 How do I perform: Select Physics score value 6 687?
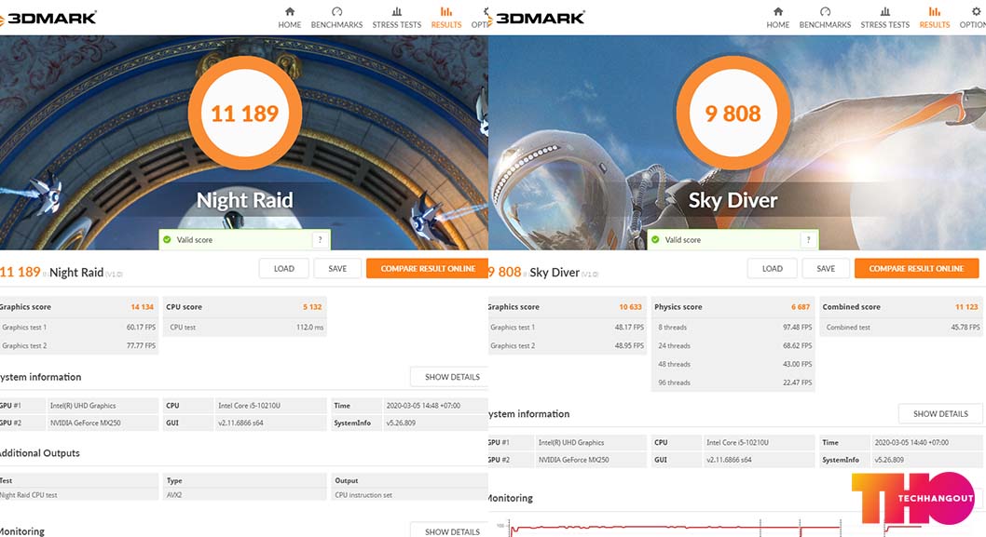coord(801,307)
